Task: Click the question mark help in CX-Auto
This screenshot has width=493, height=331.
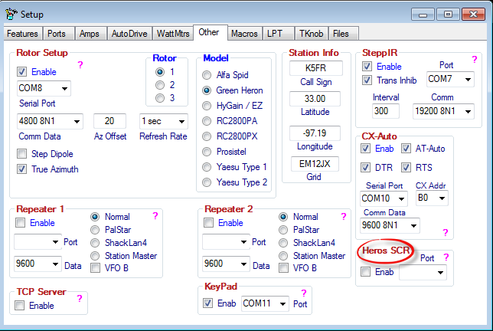Action: click(445, 232)
